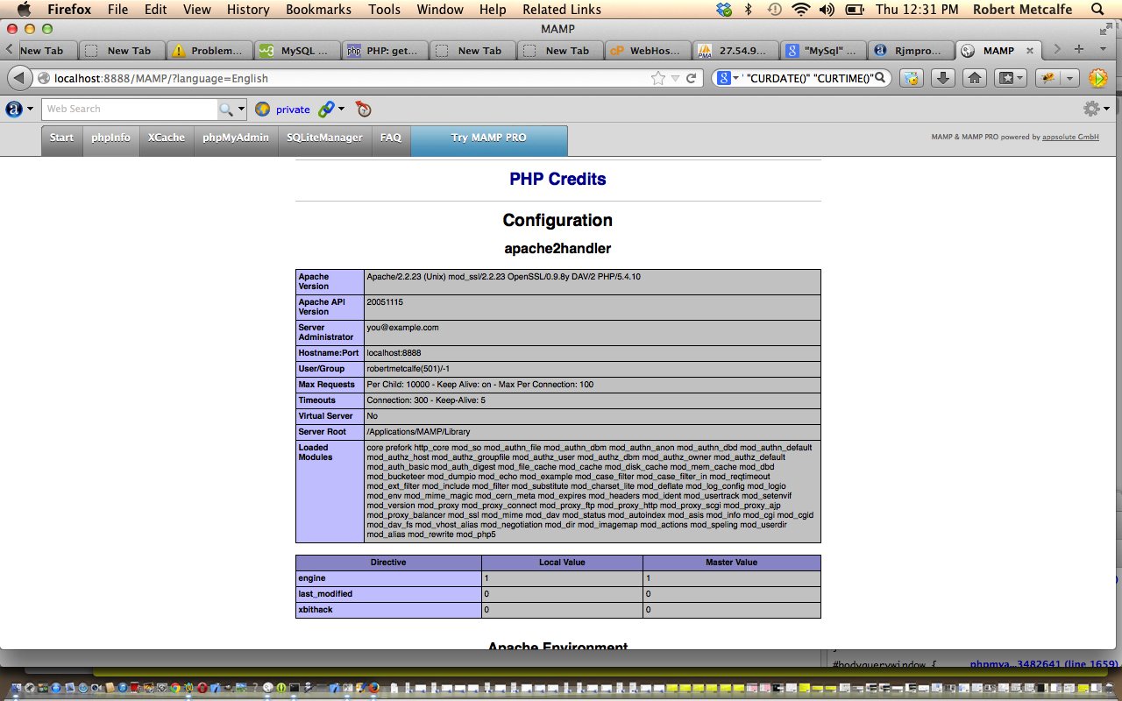Open the Time Machine status icon
1122x701 pixels.
click(774, 10)
